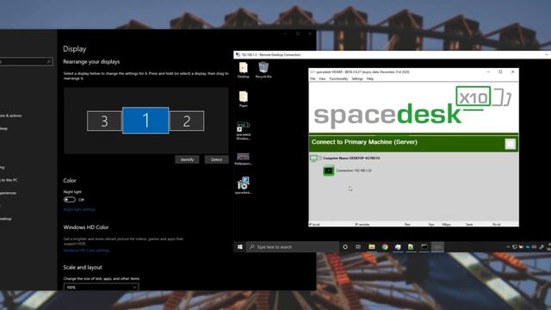Close the spacedesk VIEWER window
Viewport: 551px width, 310px height.
[x=513, y=71]
